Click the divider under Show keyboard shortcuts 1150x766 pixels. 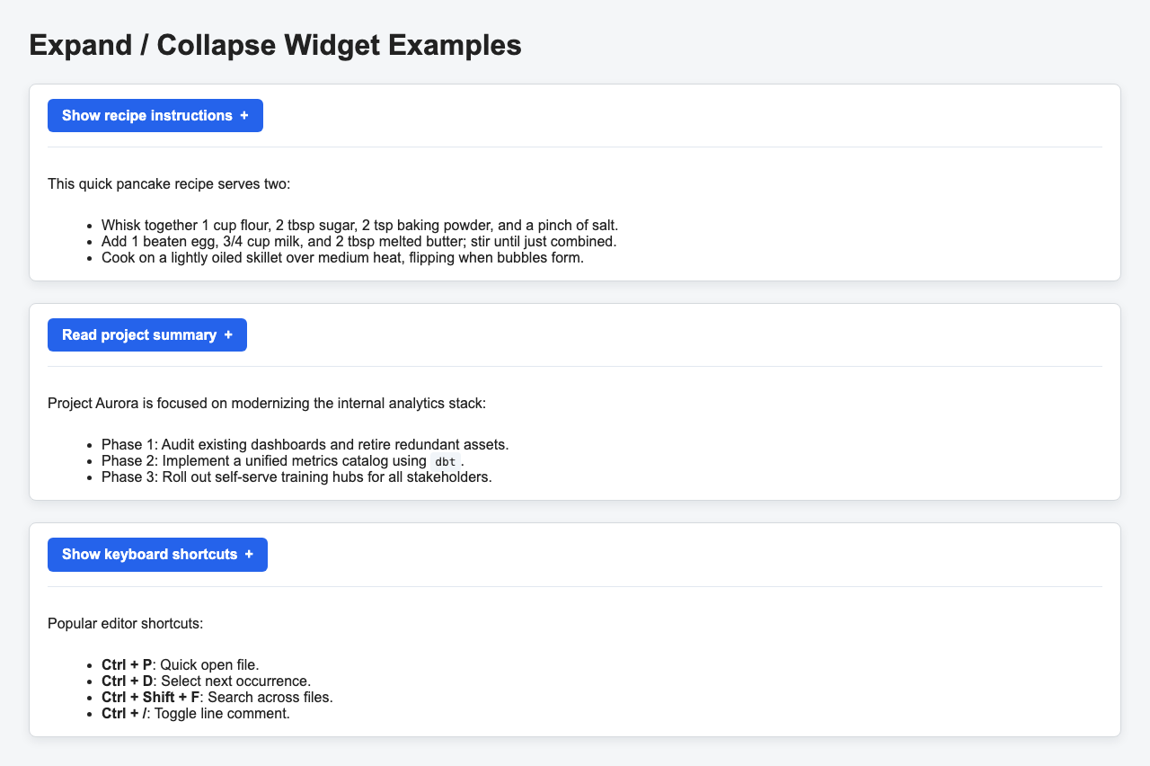point(575,586)
